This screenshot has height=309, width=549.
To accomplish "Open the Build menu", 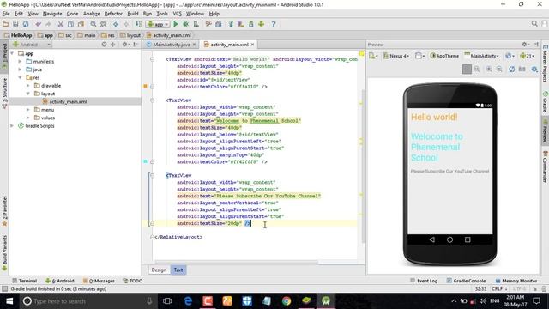I will point(133,14).
